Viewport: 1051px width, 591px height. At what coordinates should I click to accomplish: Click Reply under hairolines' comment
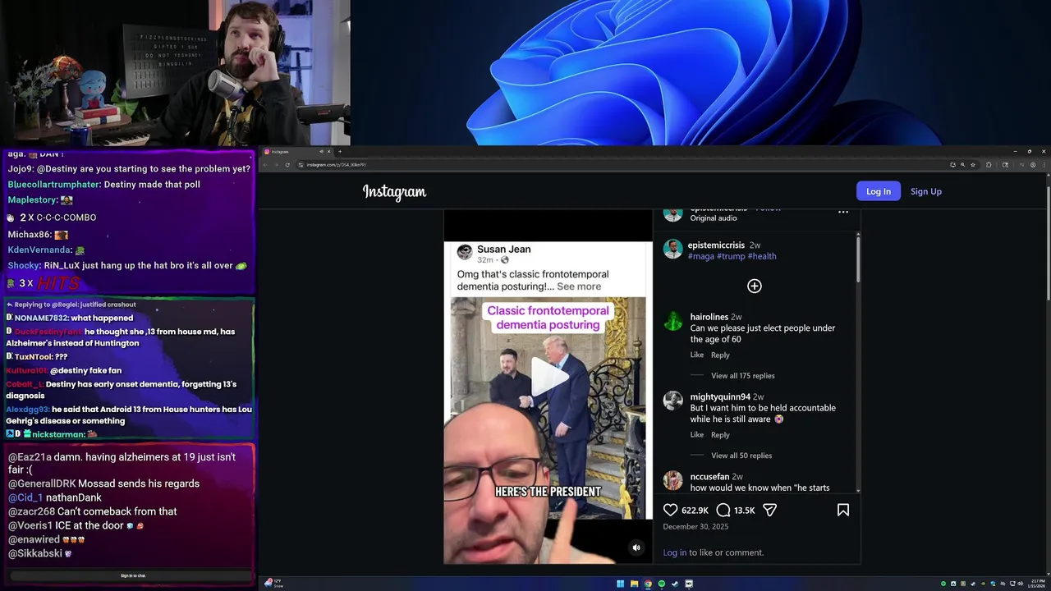pyautogui.click(x=720, y=355)
